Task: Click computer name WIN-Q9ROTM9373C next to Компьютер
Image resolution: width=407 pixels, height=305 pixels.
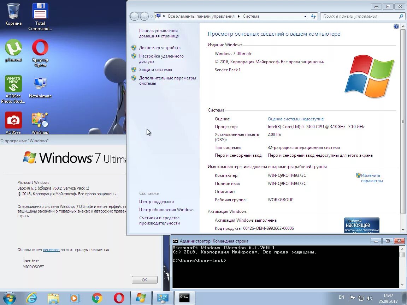Action: 287,175
